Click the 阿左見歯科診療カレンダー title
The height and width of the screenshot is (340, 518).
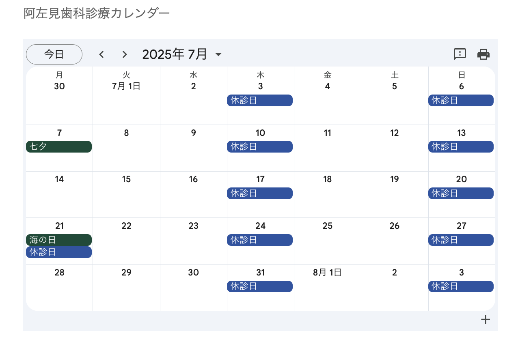click(97, 13)
